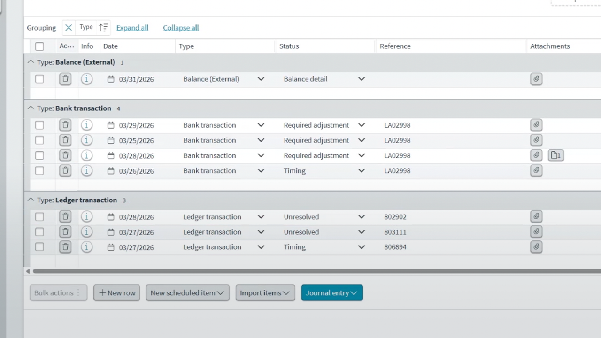Open info for ledger reference 802902
Screen dimensions: 601x338
coord(86,216)
